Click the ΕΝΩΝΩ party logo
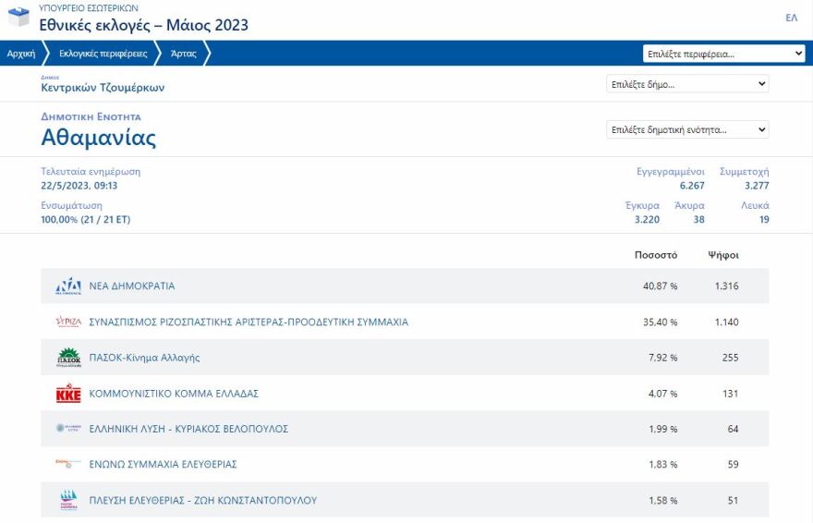This screenshot has height=523, width=813. pos(68,464)
